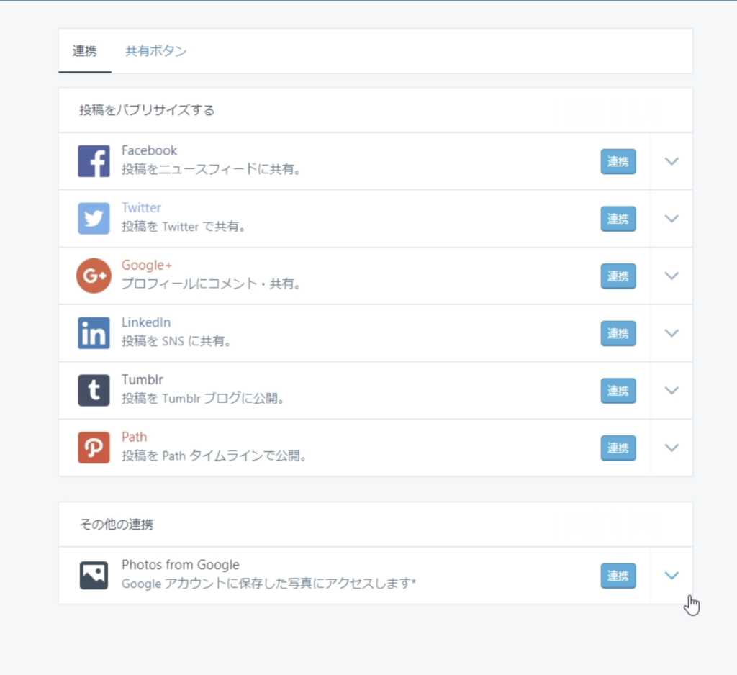Connect Path with its 連携 button
Viewport: 737px width, 675px height.
(x=618, y=448)
